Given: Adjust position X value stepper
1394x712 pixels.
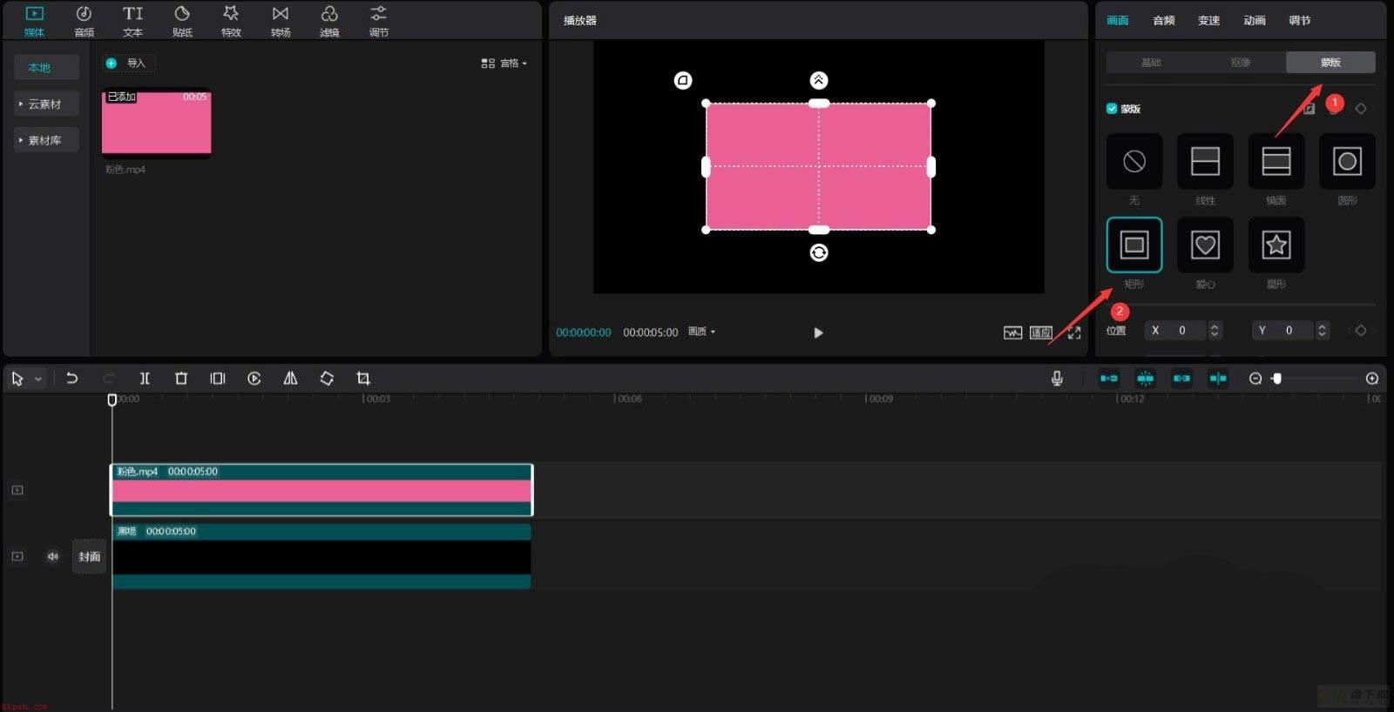Looking at the screenshot, I should click(x=1215, y=330).
